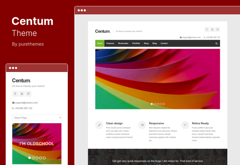Click the Centum logo in desktop preview
Viewport: 240px width, 165px height.
[x=103, y=31]
